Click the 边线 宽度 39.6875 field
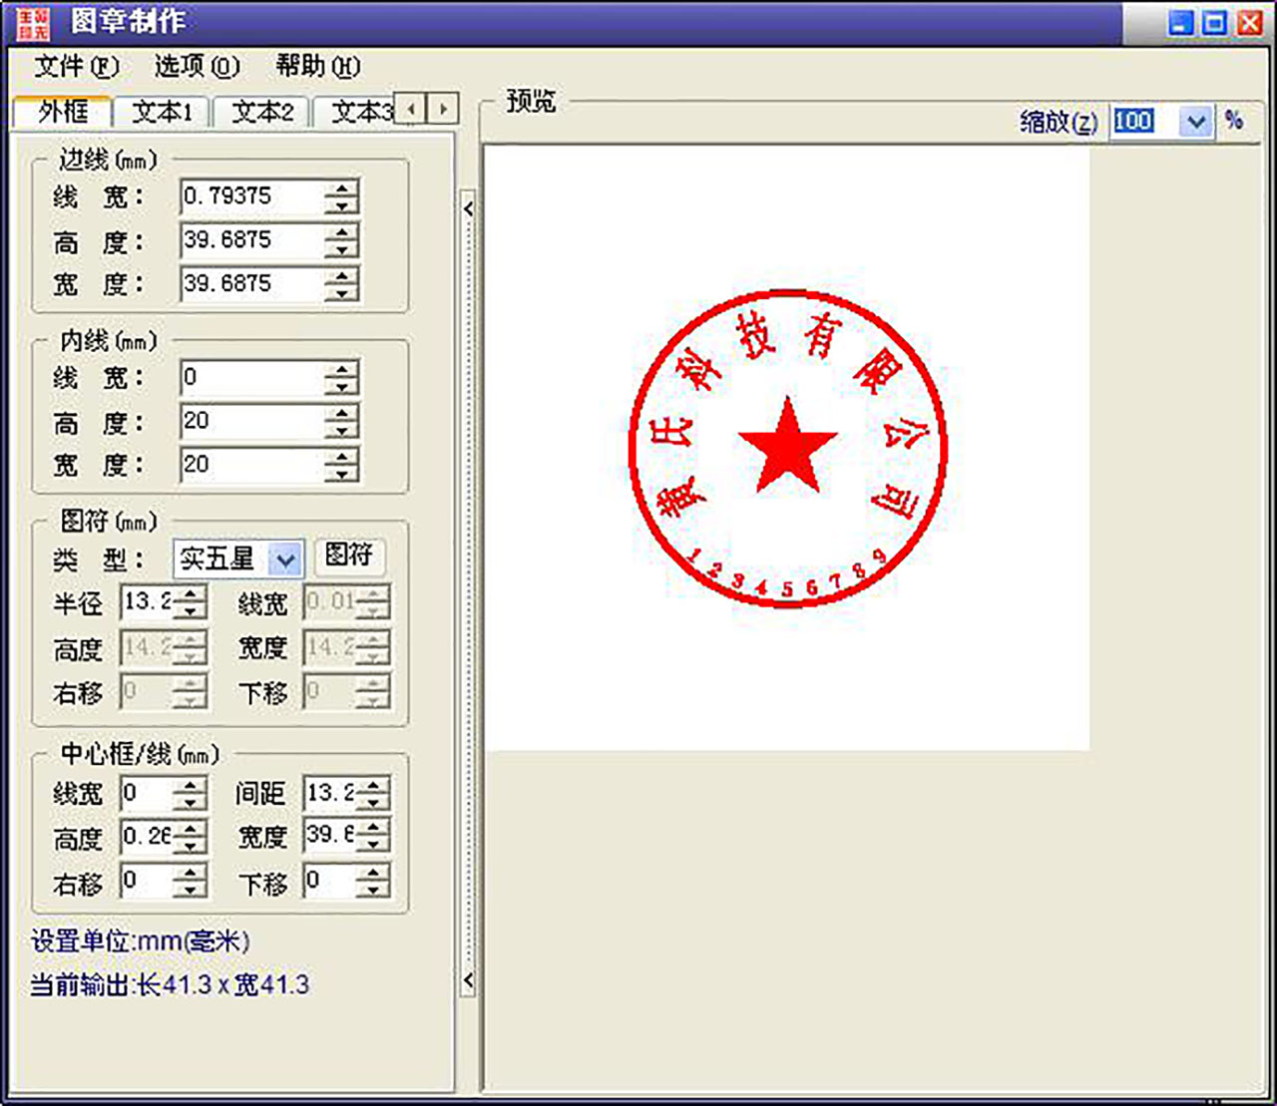Viewport: 1277px width, 1106px height. click(253, 284)
